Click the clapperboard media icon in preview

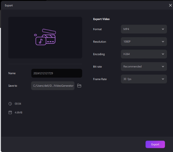(x=45, y=37)
